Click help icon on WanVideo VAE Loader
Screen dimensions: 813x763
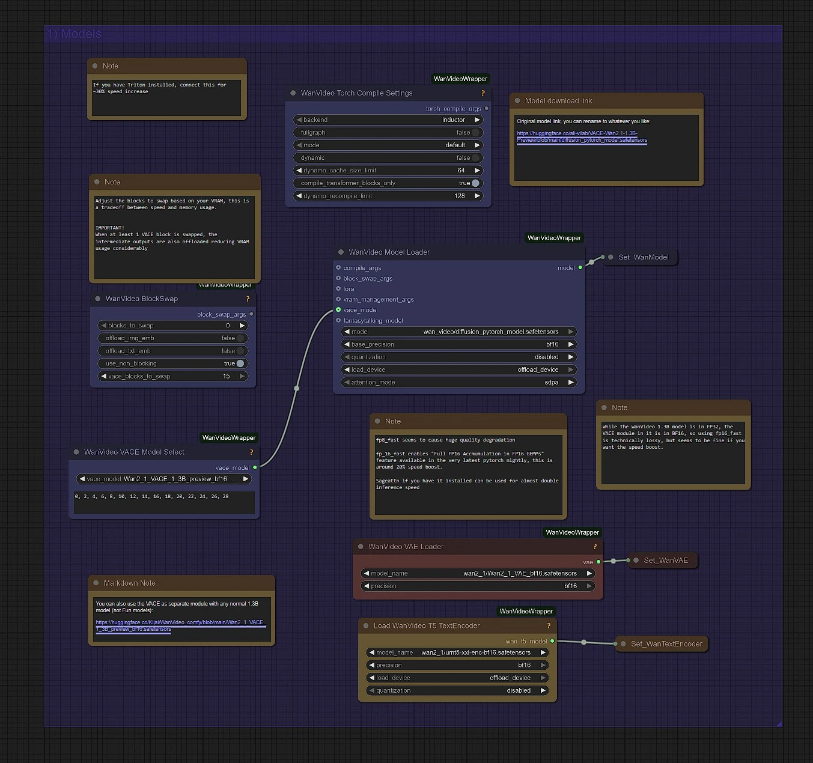[x=595, y=547]
